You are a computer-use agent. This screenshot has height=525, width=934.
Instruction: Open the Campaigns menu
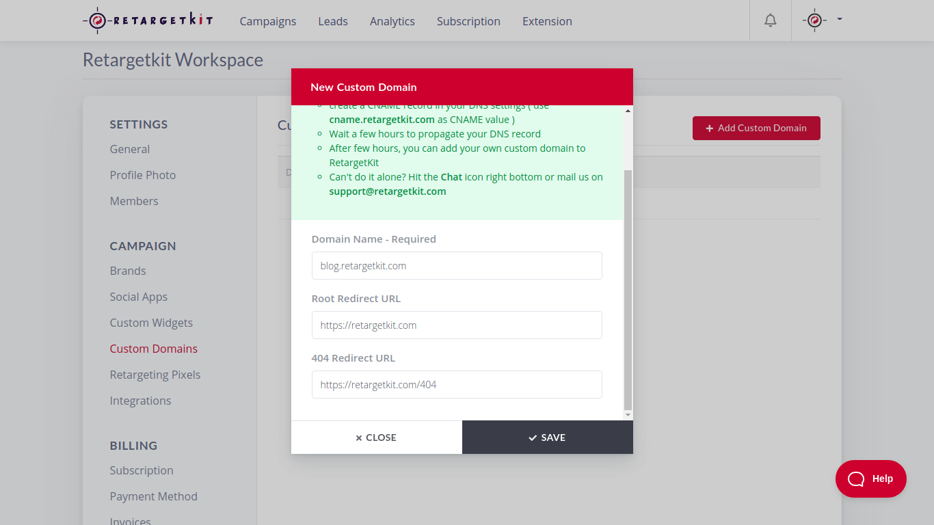tap(268, 21)
